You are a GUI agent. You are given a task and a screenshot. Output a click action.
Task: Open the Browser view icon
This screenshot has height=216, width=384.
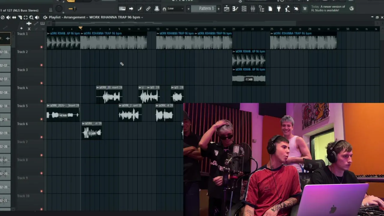click(x=262, y=9)
